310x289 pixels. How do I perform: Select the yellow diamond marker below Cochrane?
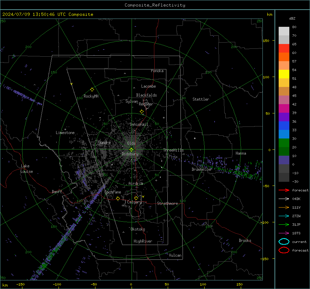118,198
